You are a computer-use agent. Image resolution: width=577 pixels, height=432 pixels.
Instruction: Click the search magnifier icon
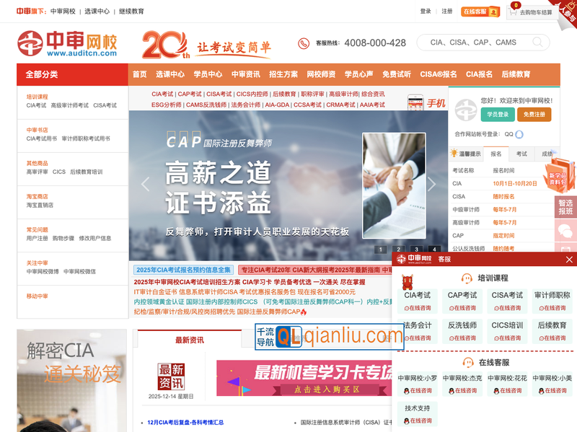(537, 42)
